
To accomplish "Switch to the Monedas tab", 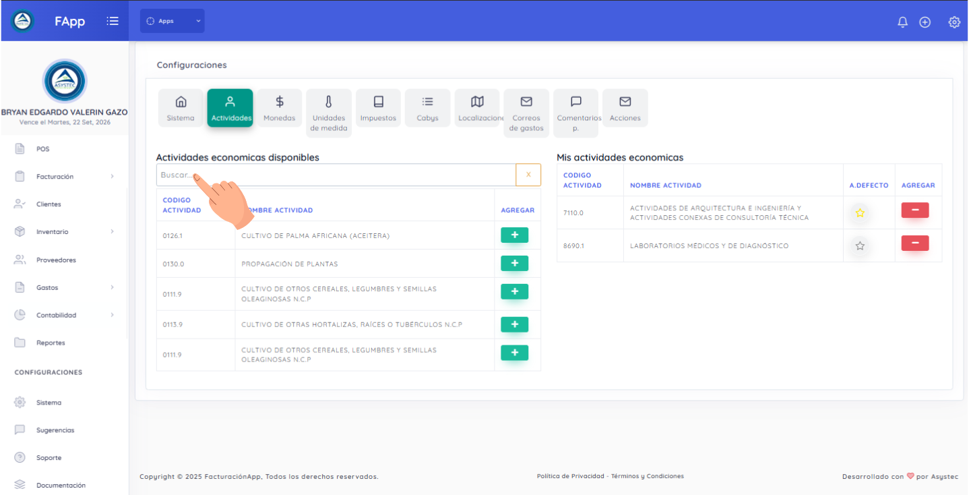I will (x=279, y=108).
